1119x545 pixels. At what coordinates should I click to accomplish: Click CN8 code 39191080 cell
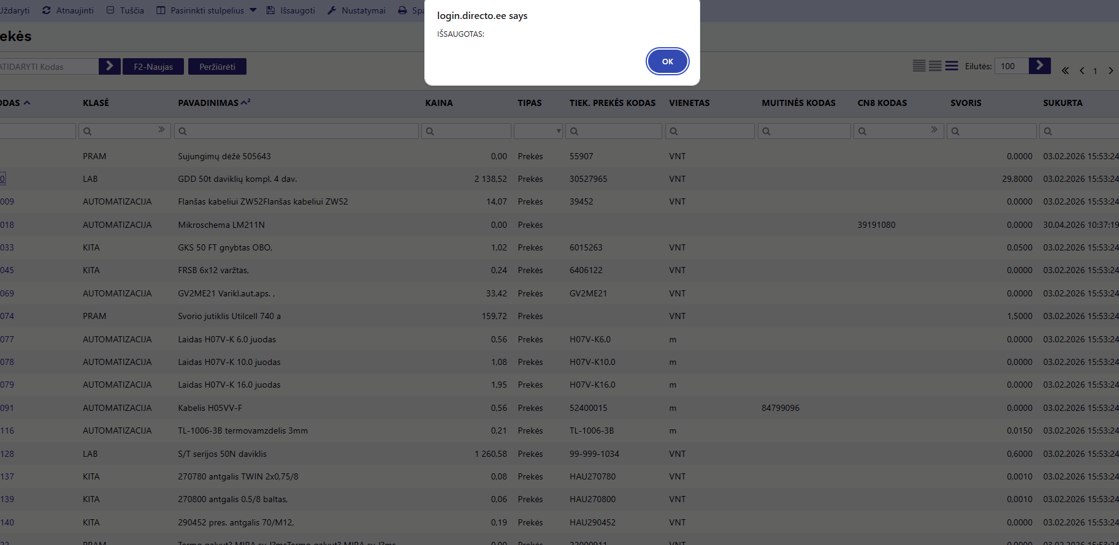pyautogui.click(x=876, y=225)
